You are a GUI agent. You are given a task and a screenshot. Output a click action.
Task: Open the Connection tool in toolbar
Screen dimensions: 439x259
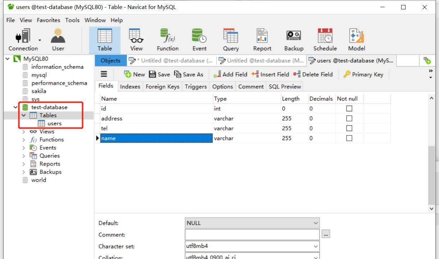(23, 40)
